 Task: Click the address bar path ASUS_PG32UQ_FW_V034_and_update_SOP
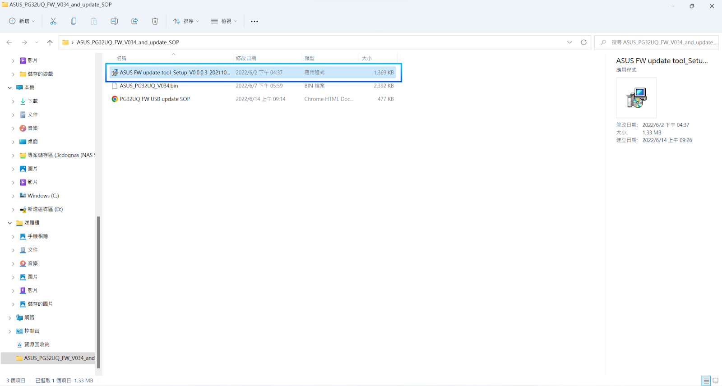pyautogui.click(x=128, y=42)
